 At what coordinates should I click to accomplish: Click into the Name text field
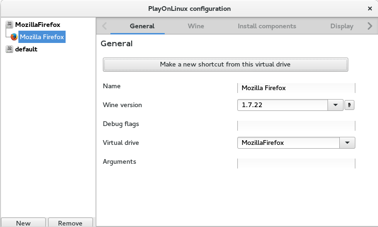coord(296,88)
